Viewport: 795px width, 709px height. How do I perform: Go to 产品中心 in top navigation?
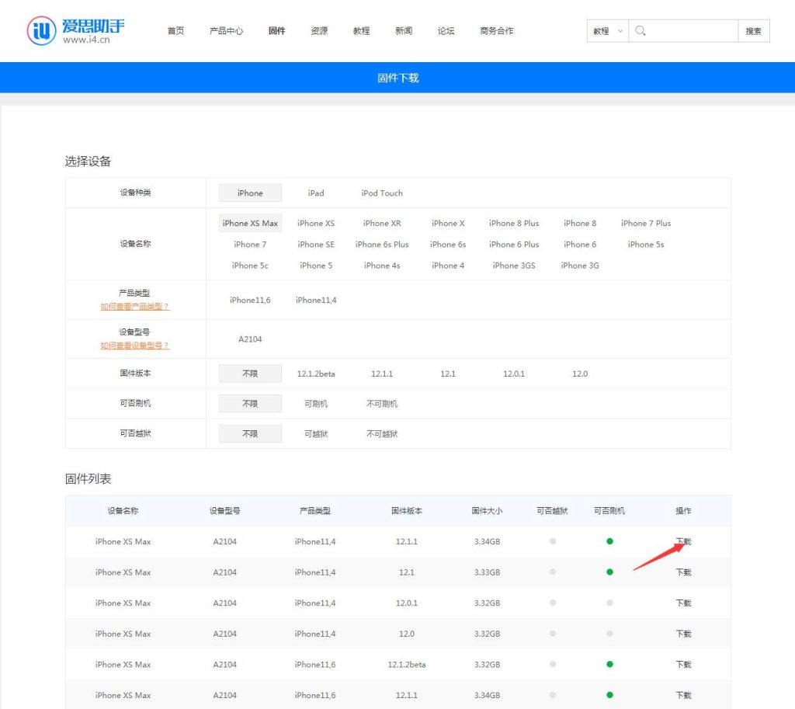226,31
